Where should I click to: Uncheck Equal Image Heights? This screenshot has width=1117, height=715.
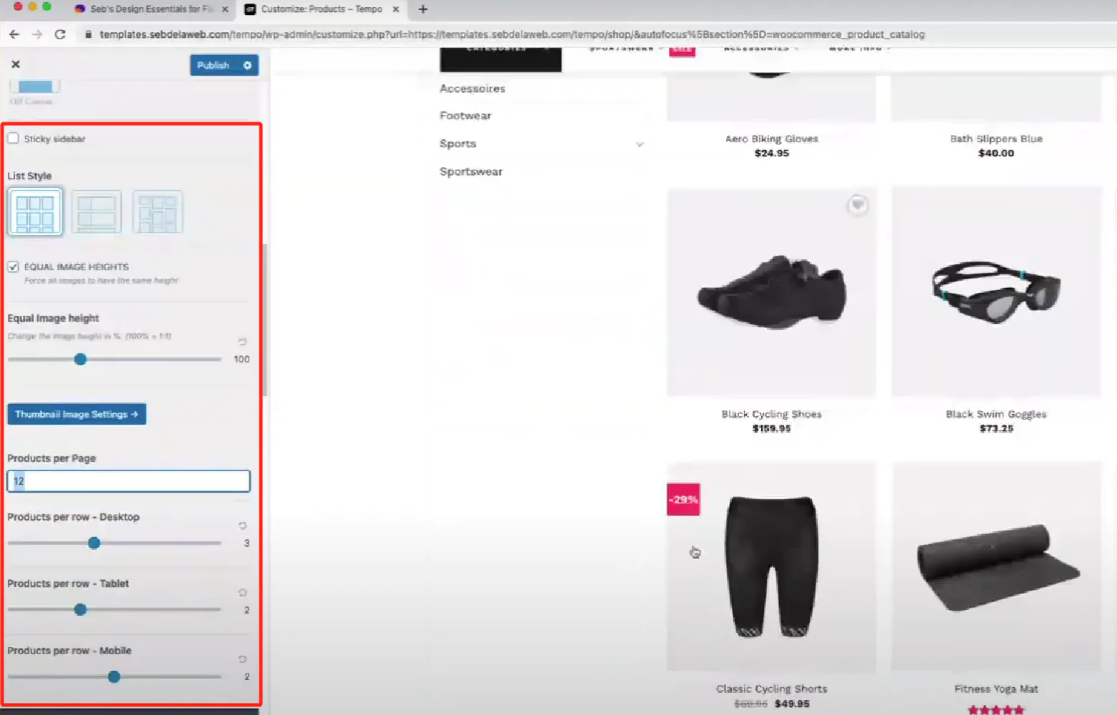click(x=13, y=267)
